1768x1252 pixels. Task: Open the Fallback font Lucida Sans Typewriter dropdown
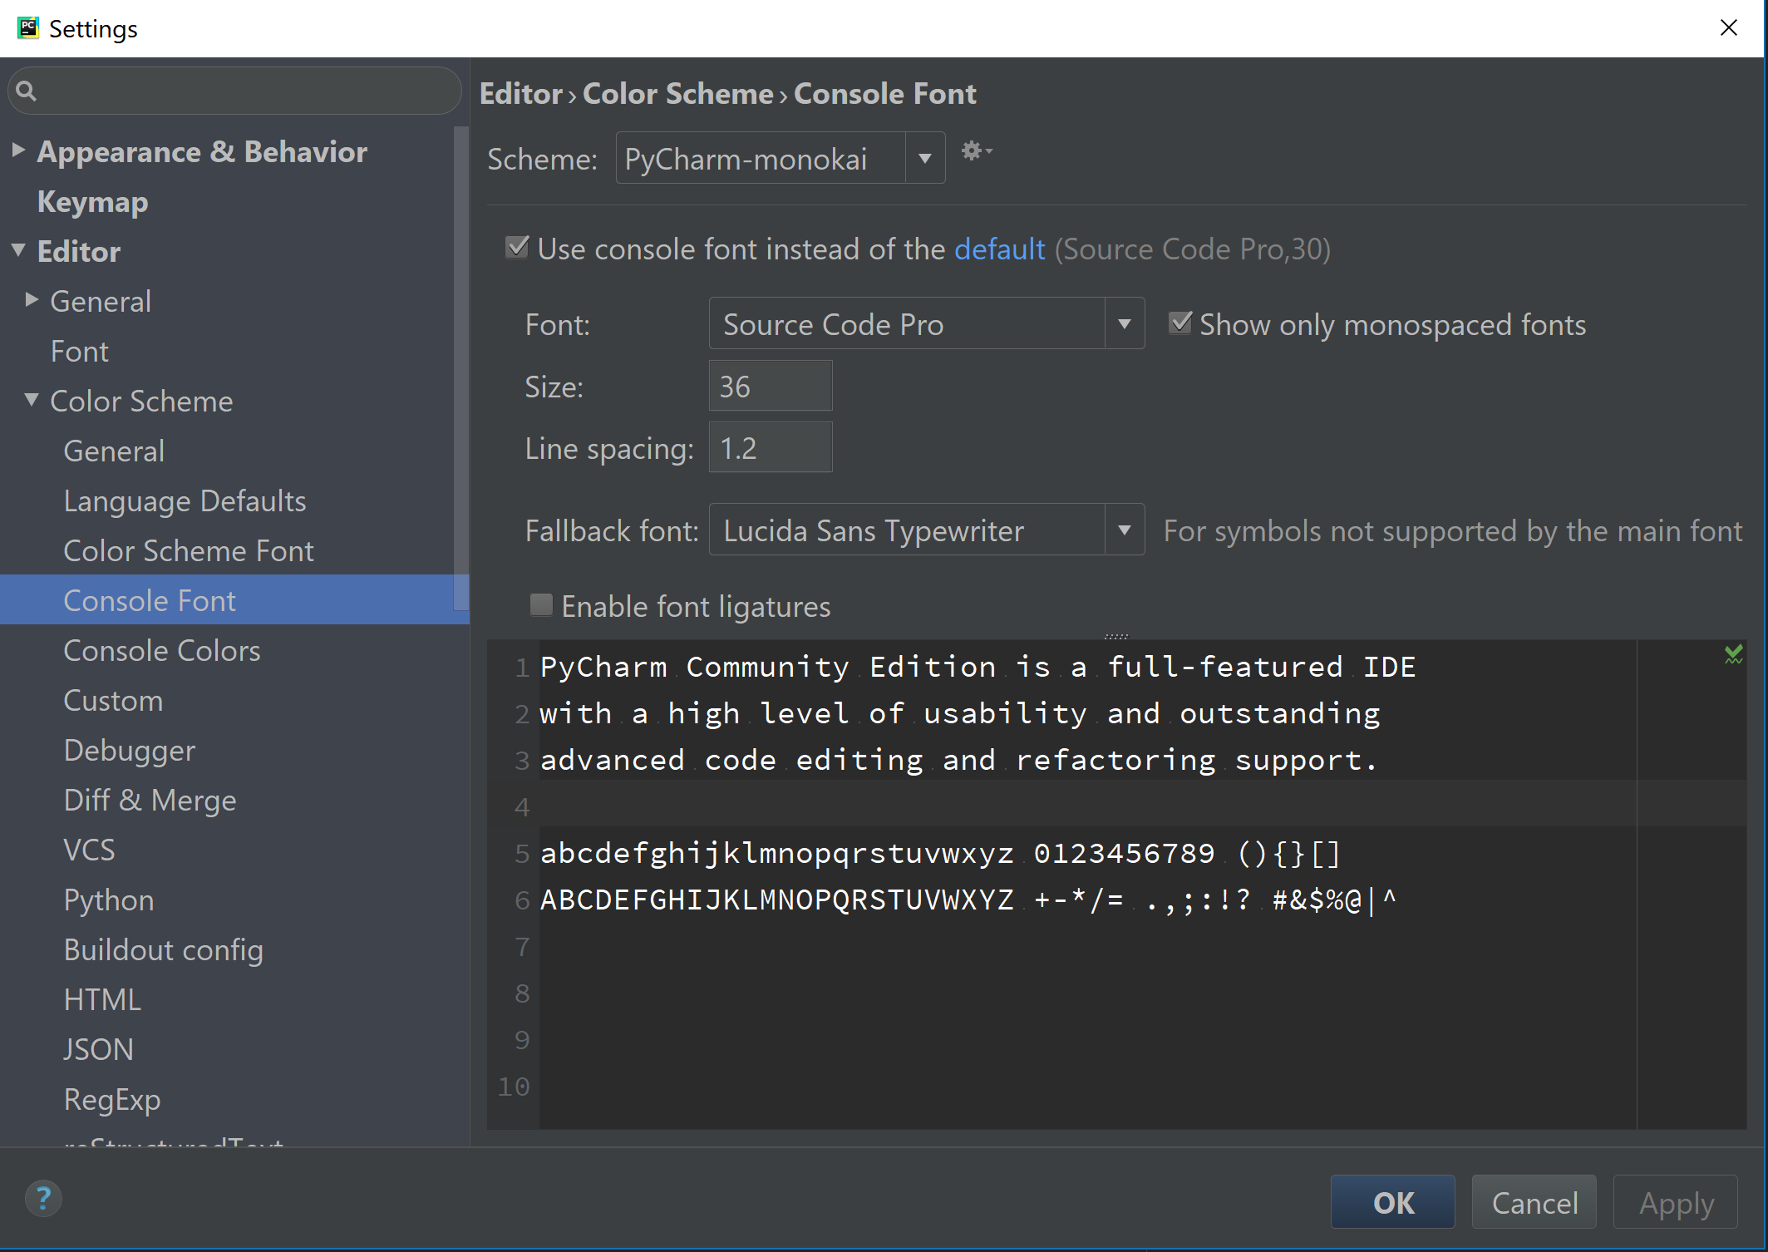click(926, 530)
